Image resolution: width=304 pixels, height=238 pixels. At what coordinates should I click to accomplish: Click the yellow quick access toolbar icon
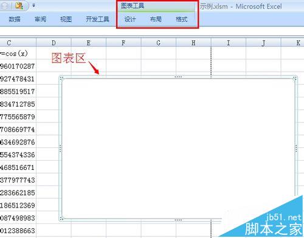pyautogui.click(x=19, y=5)
